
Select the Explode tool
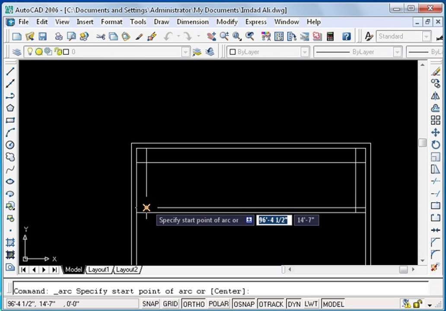click(x=436, y=267)
